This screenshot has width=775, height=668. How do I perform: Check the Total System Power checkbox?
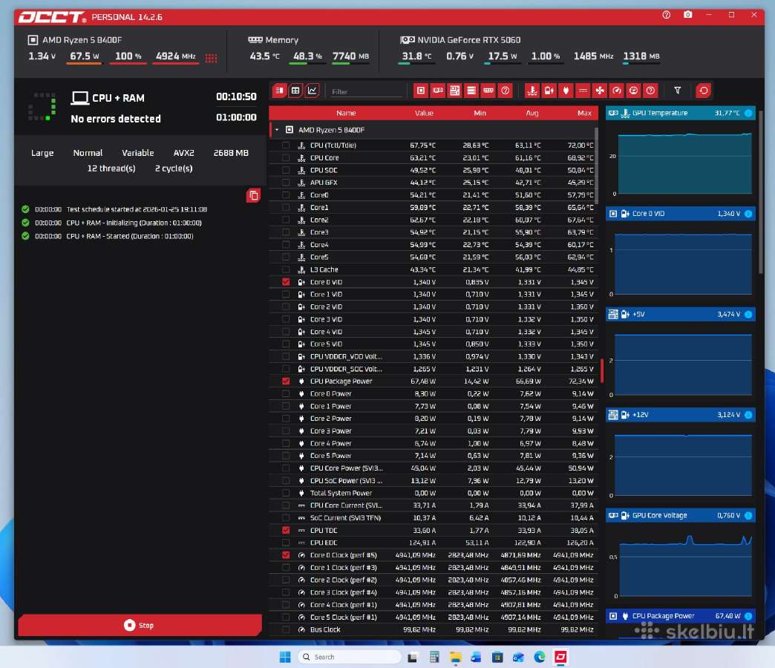point(286,493)
